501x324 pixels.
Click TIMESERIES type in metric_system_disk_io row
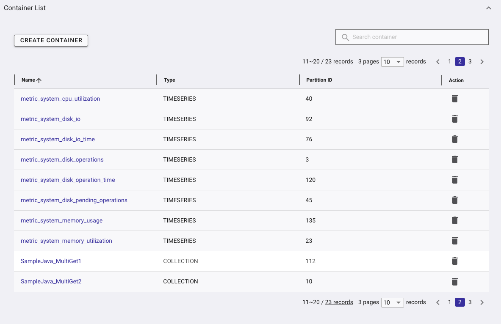(x=180, y=119)
